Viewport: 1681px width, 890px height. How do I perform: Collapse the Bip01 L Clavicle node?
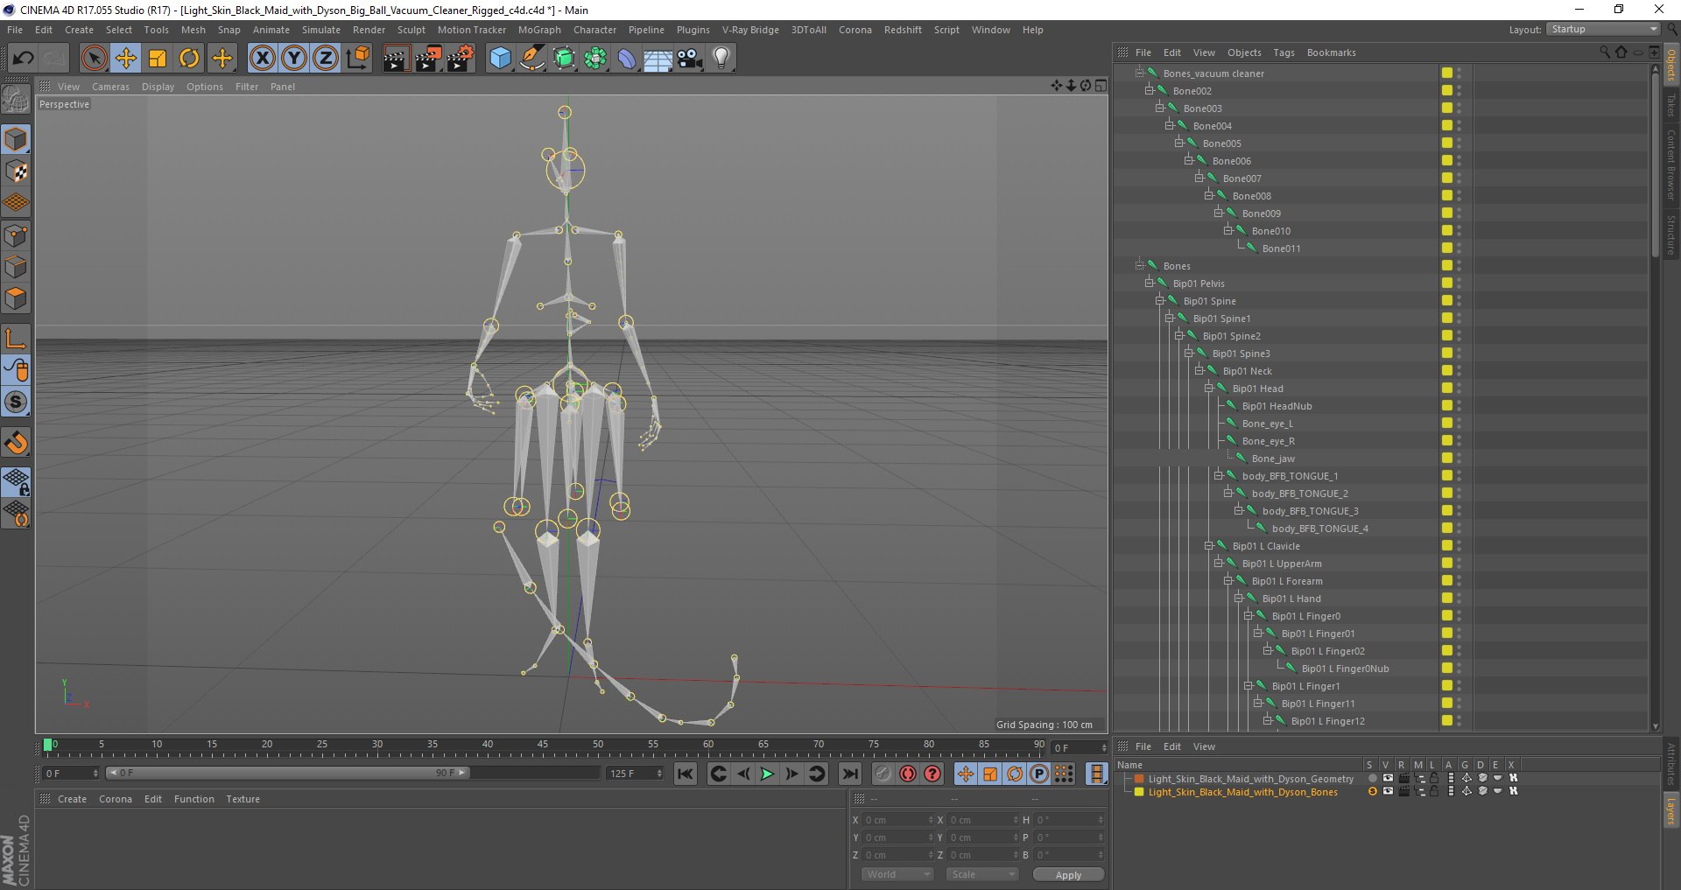1208,545
